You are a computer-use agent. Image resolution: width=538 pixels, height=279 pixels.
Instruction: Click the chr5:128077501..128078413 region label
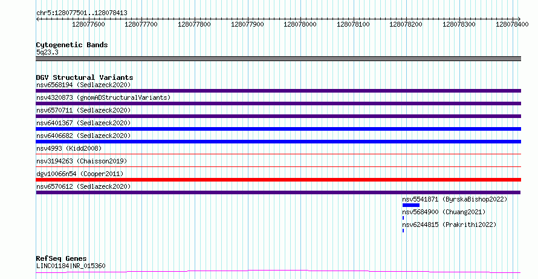(x=82, y=13)
